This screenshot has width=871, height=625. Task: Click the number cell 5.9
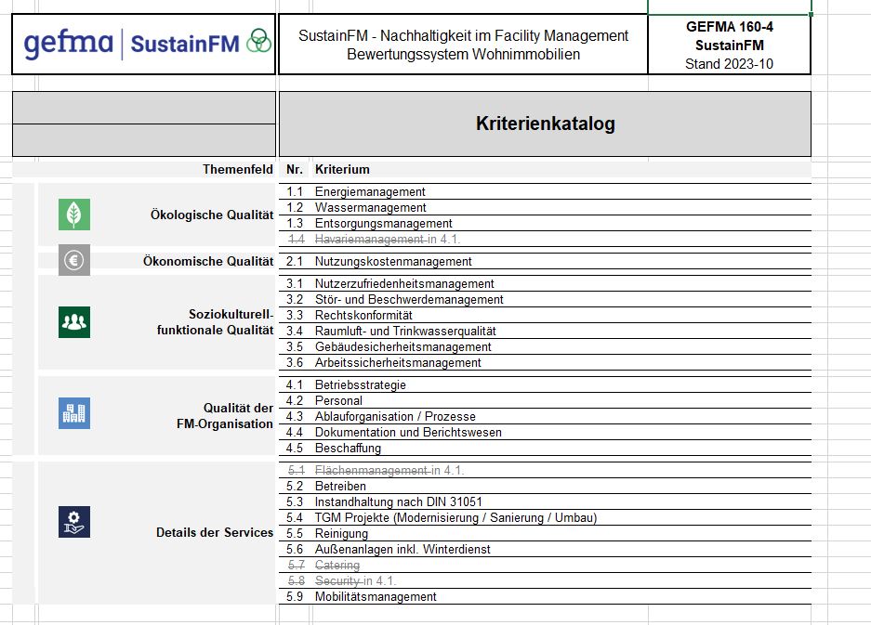click(295, 597)
